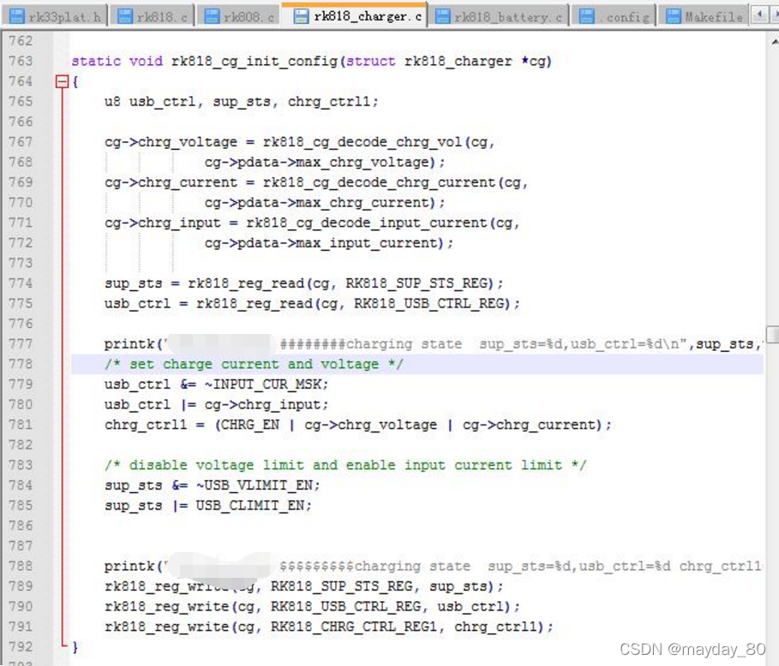
Task: Click closing brace on line 792
Action: point(75,647)
